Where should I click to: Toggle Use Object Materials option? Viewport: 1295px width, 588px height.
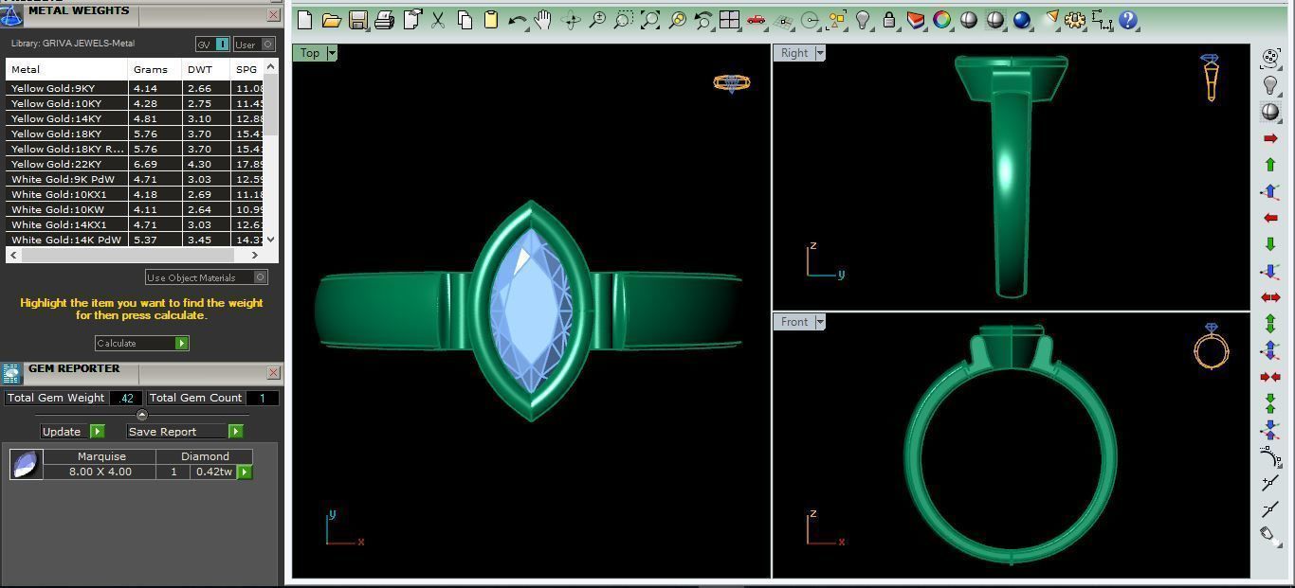click(x=207, y=277)
